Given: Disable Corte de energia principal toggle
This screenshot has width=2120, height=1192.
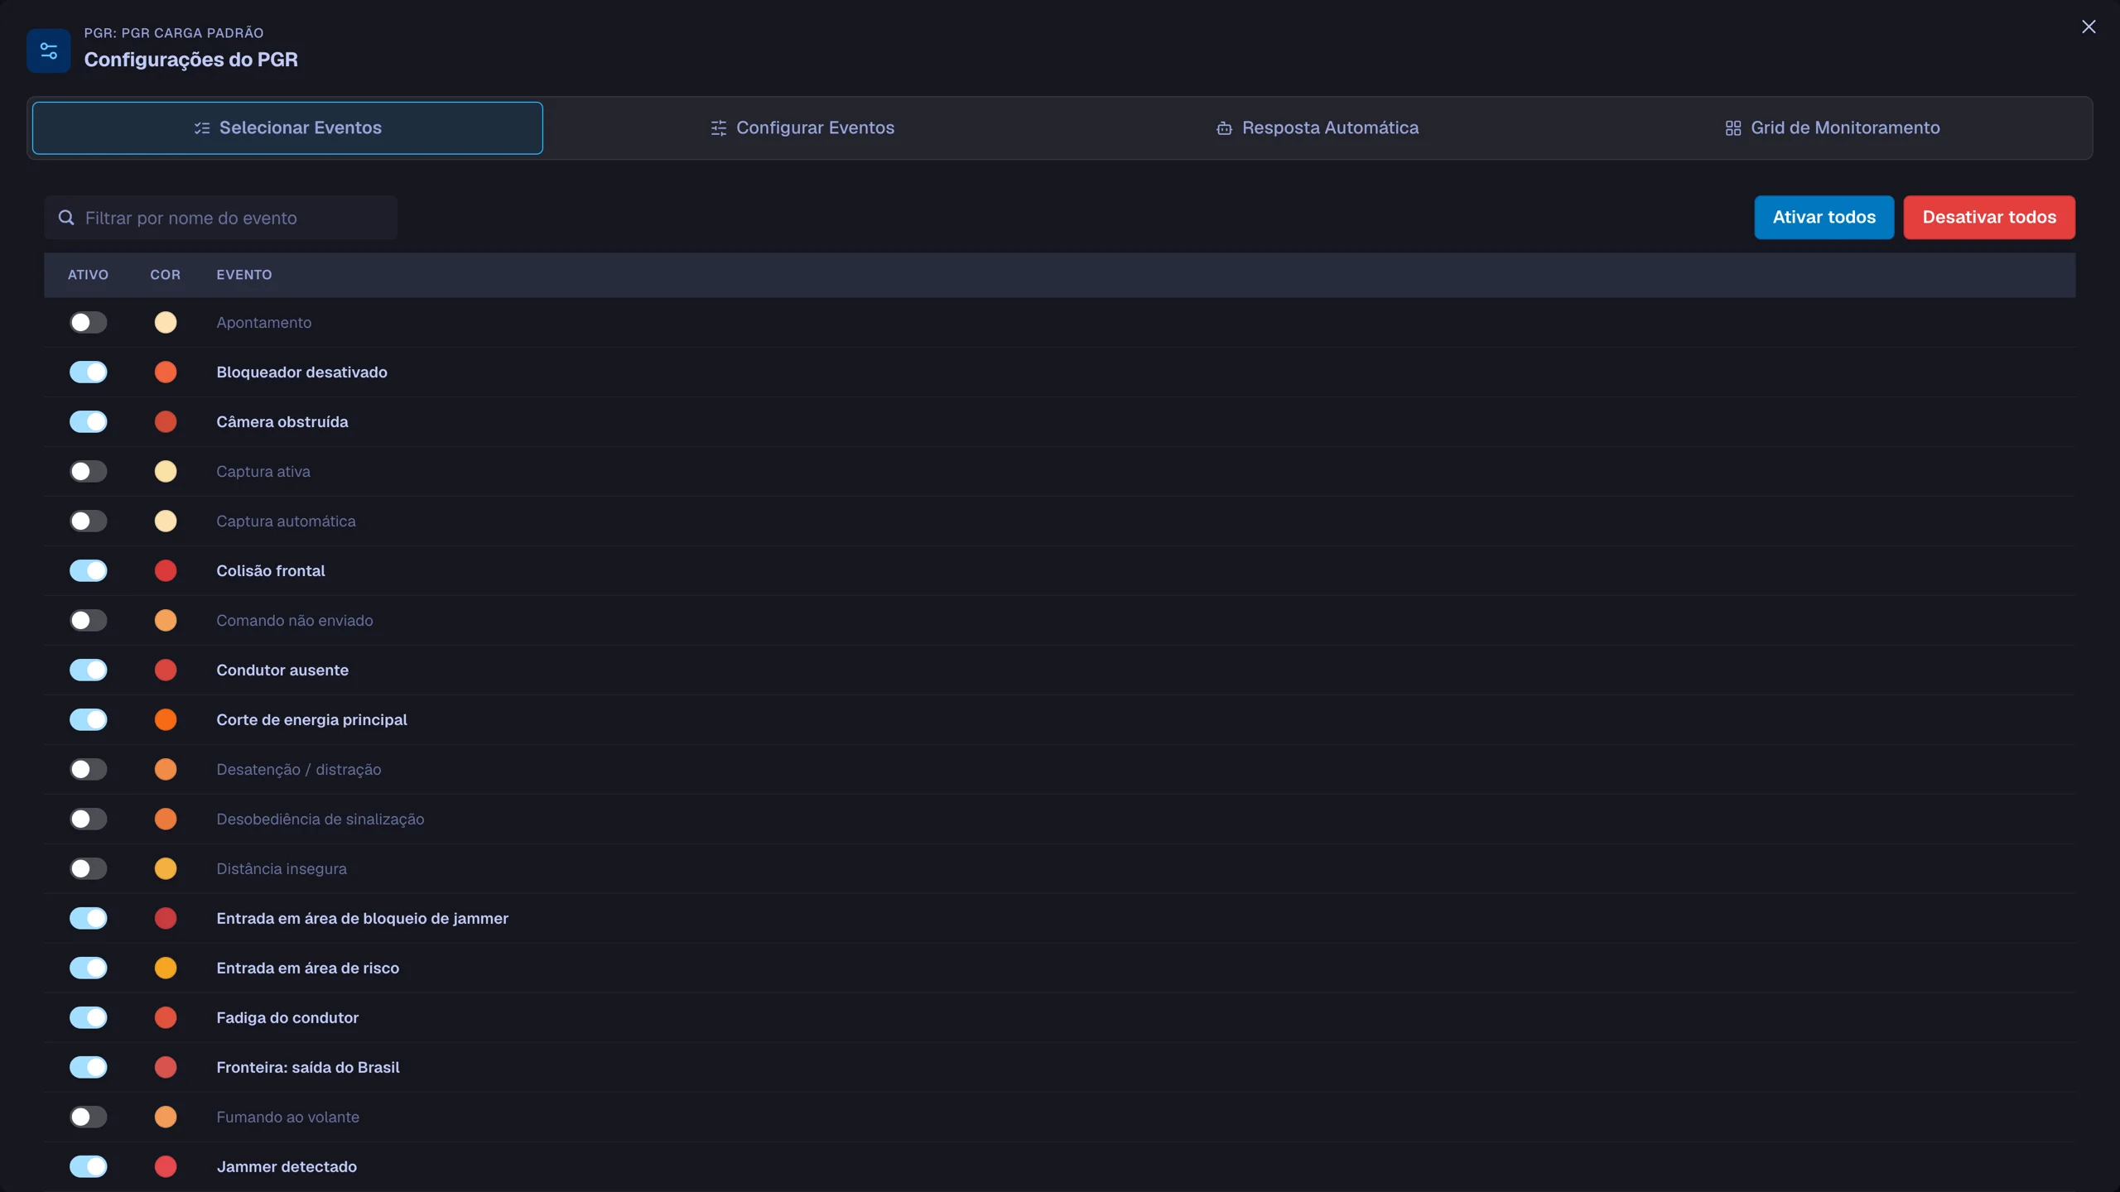Looking at the screenshot, I should [89, 720].
